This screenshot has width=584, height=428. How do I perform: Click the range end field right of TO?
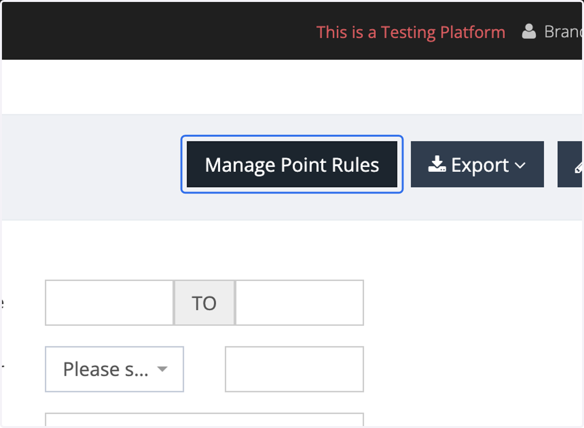pos(299,303)
